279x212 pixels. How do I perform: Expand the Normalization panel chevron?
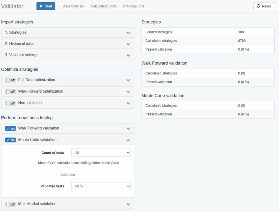(128, 103)
